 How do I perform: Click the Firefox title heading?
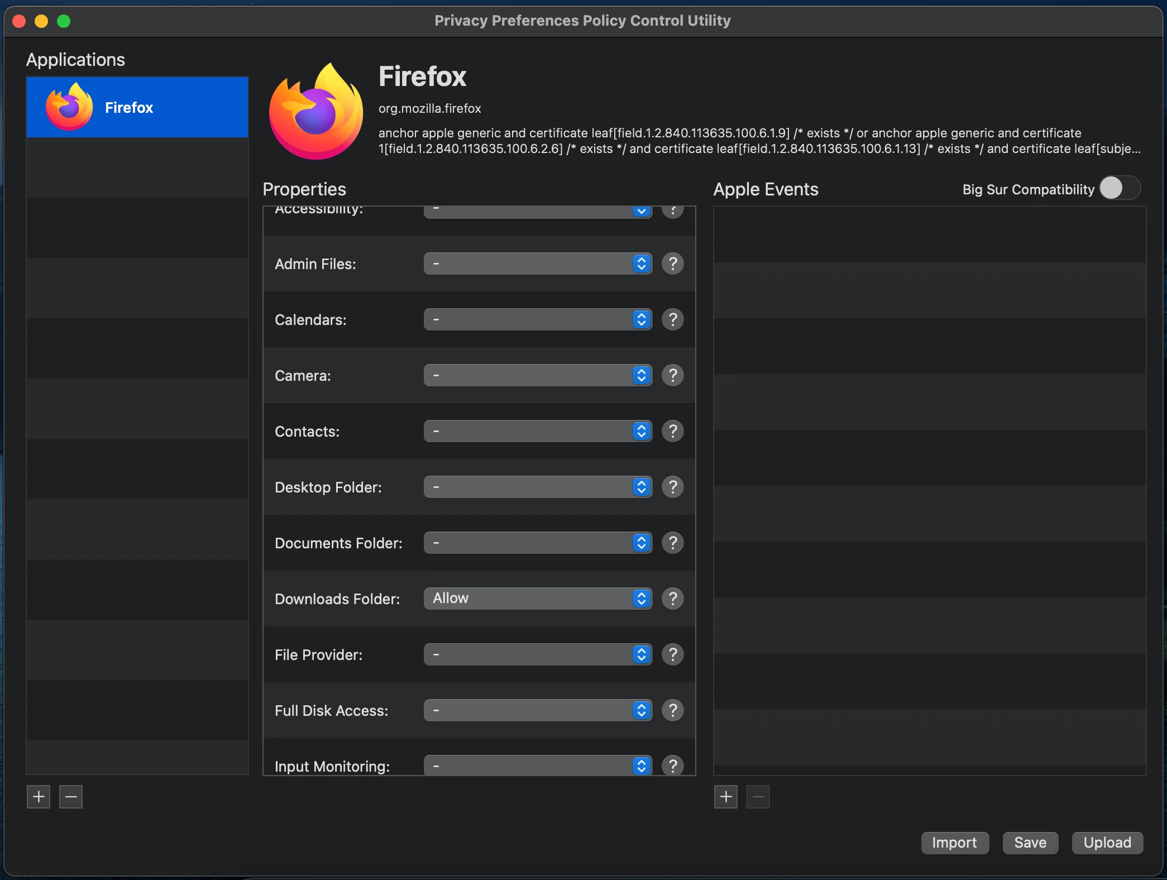click(x=423, y=76)
